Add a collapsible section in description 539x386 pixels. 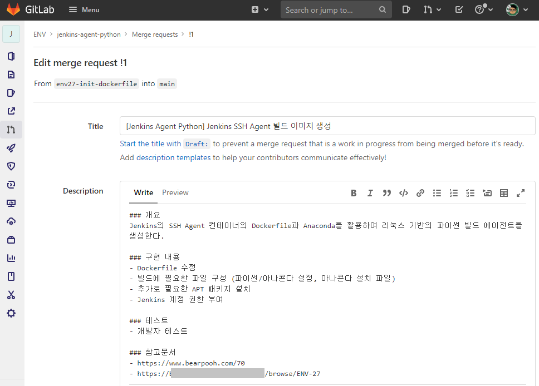click(487, 193)
